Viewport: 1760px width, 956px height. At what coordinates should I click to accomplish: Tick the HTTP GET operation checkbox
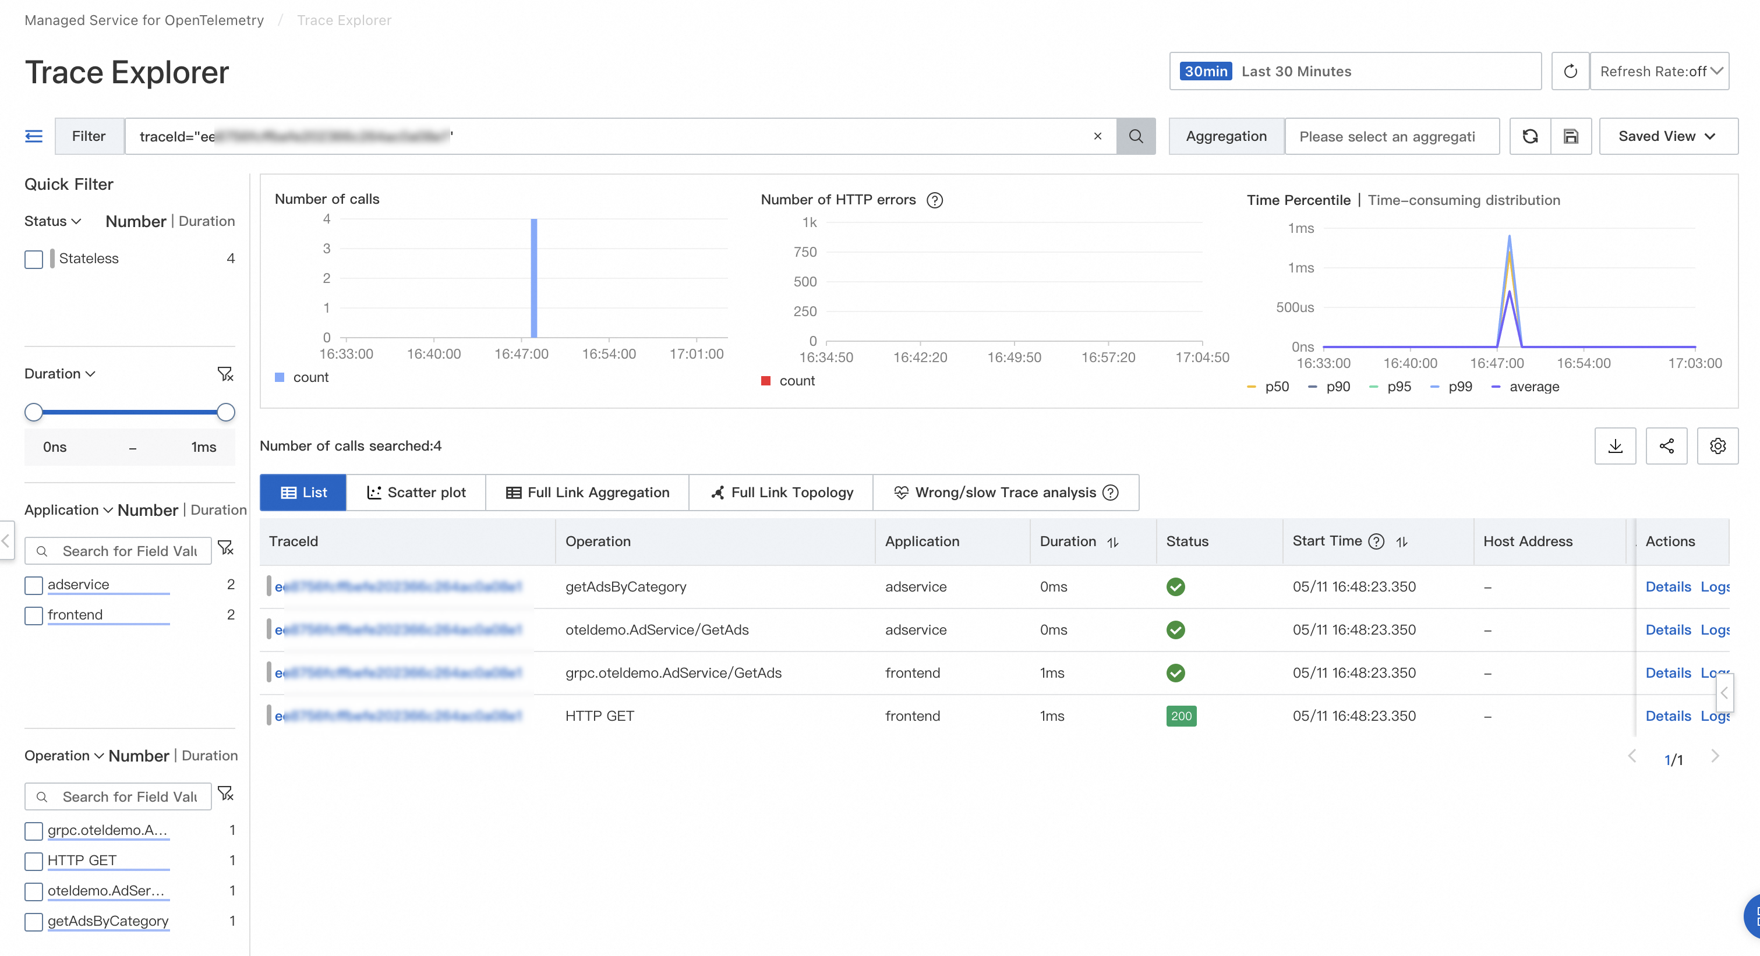click(x=33, y=861)
